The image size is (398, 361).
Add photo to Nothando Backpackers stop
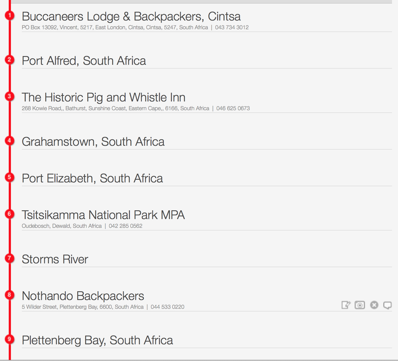(x=360, y=305)
